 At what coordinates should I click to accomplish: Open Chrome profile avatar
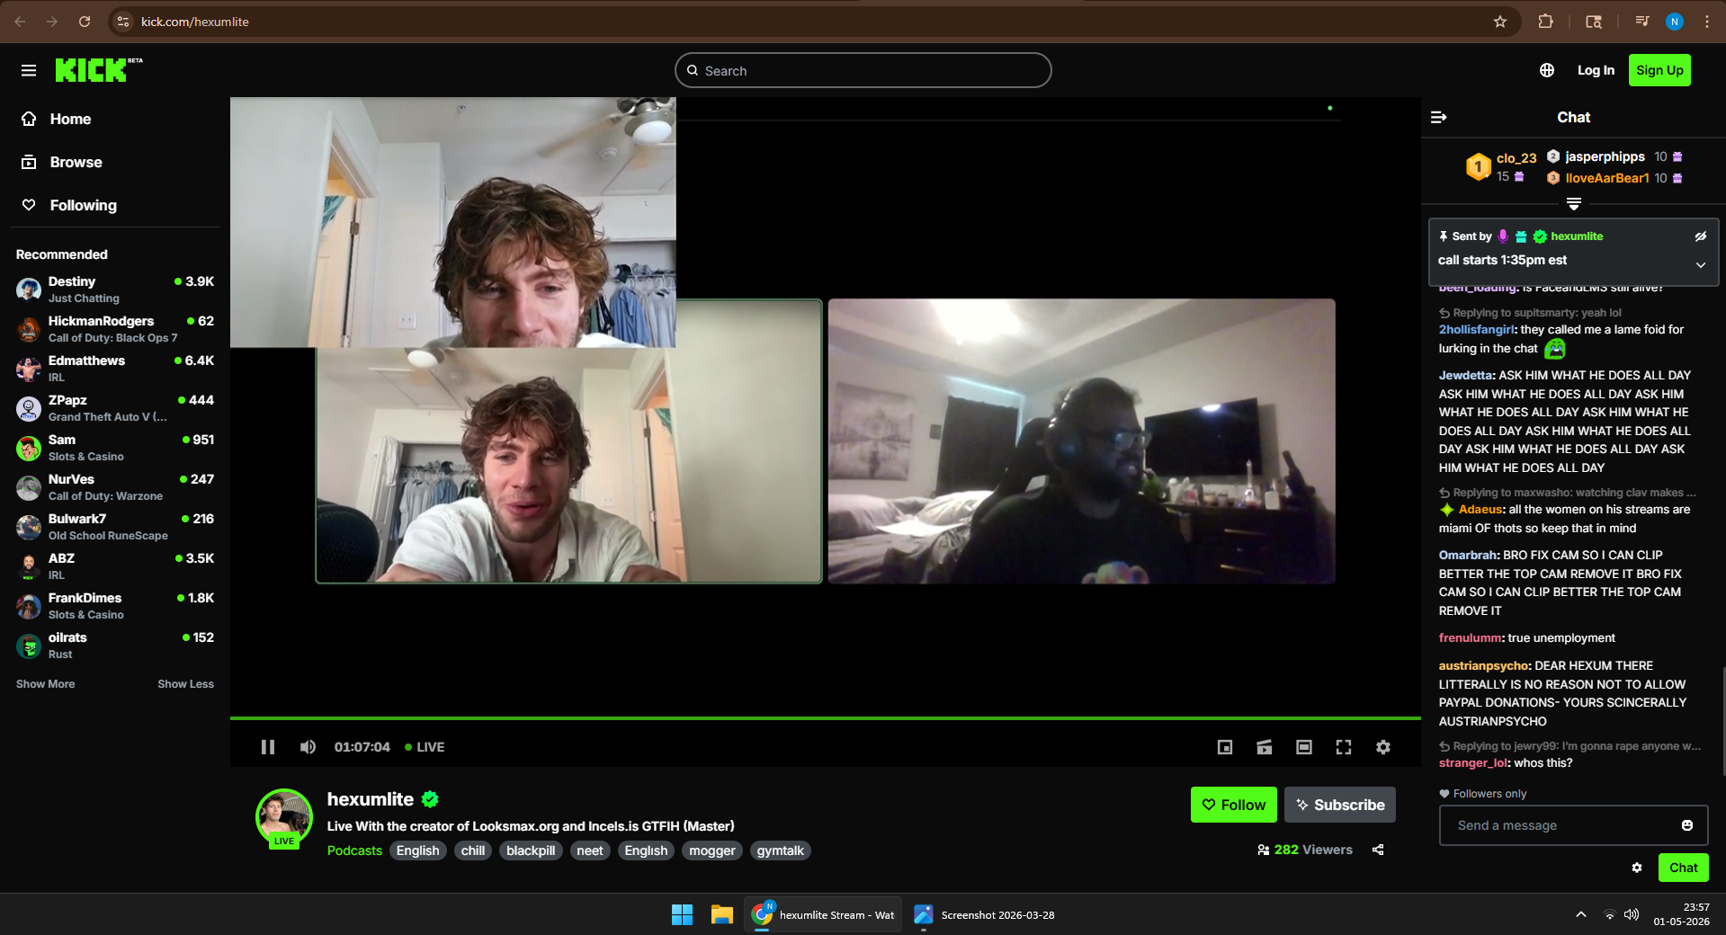(1675, 22)
